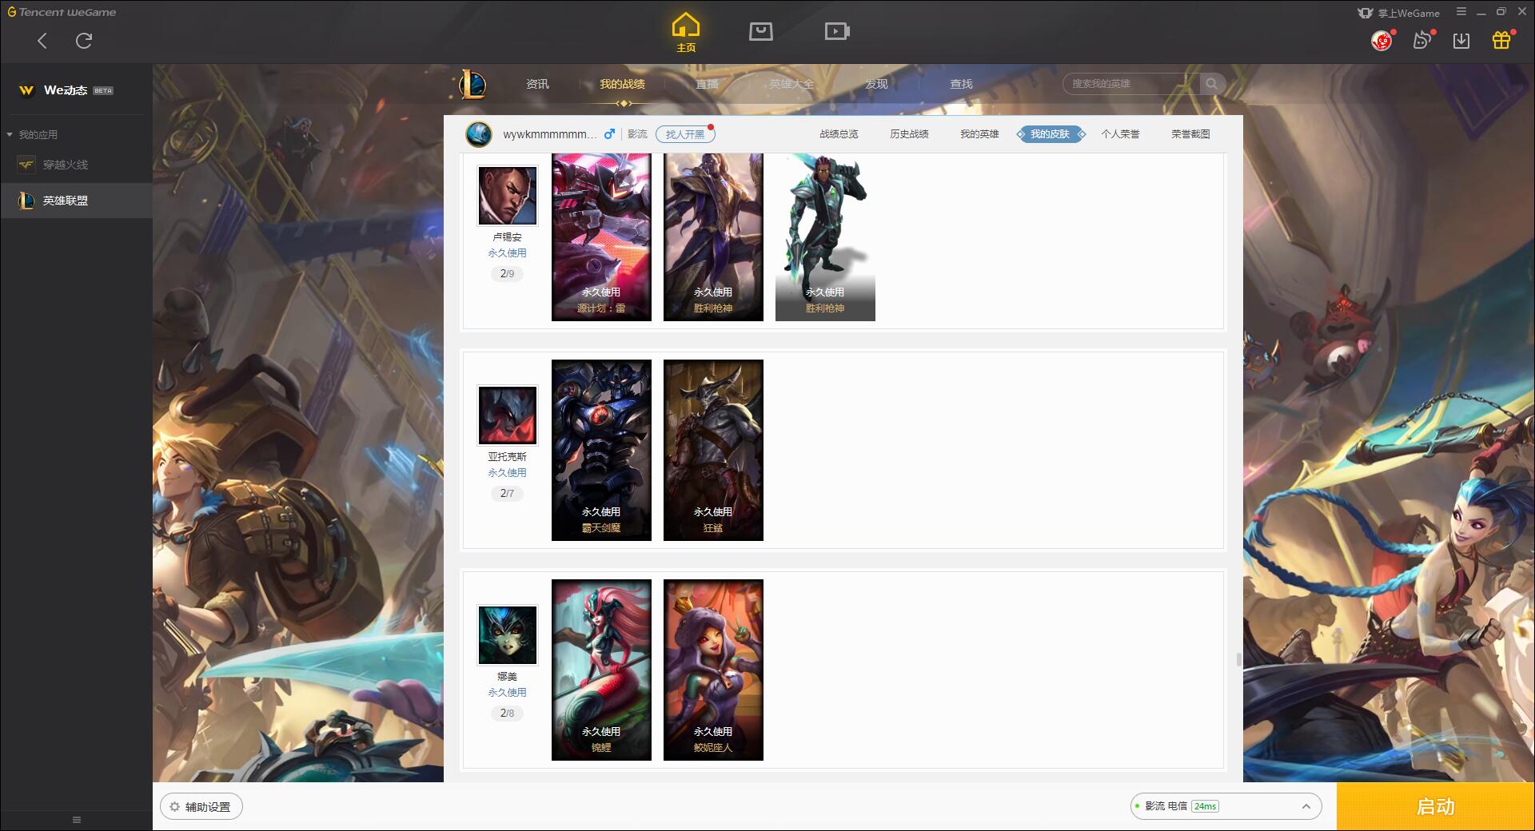Switch to 个人荣誉 sub-tab
Screen dimensions: 1535x831
pos(1120,134)
